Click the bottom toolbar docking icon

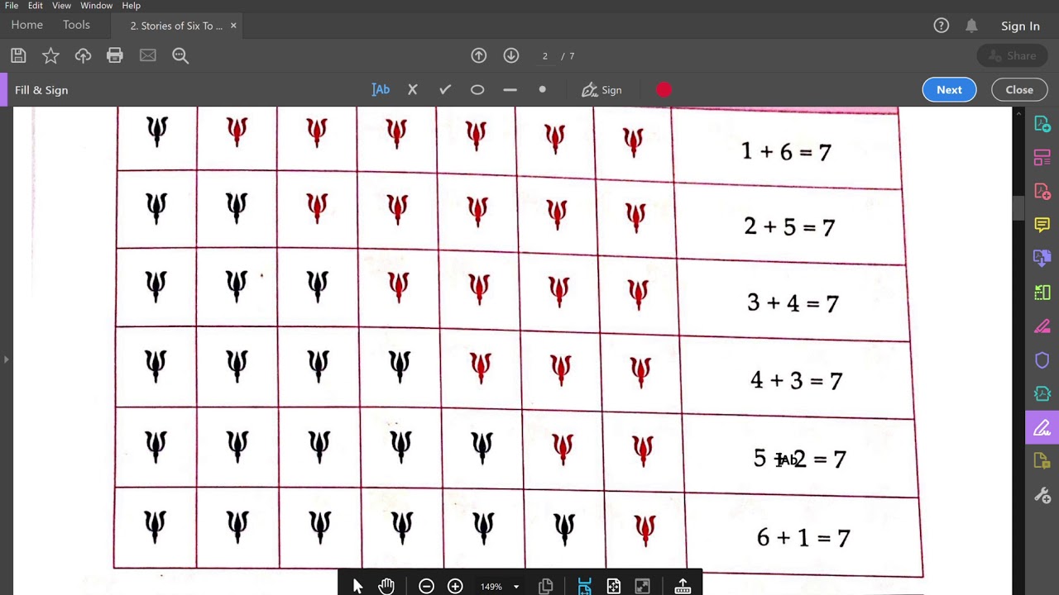click(683, 586)
